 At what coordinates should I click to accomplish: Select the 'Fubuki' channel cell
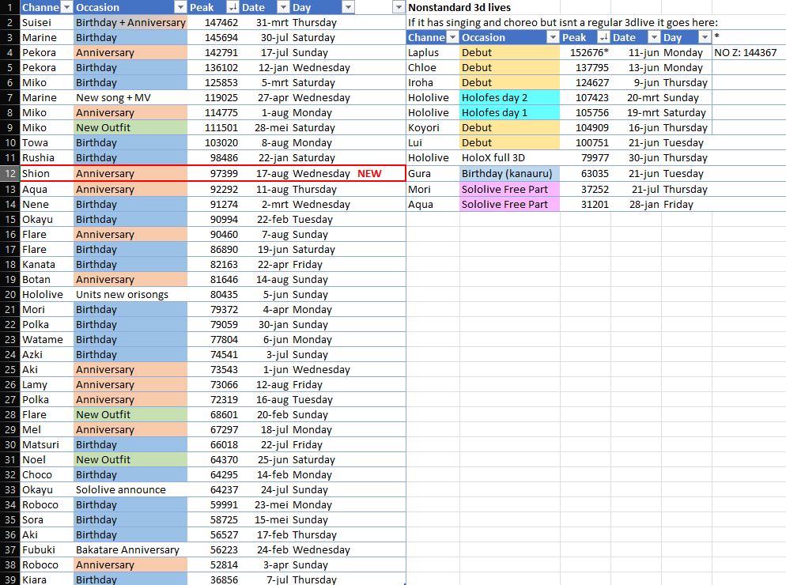point(47,550)
